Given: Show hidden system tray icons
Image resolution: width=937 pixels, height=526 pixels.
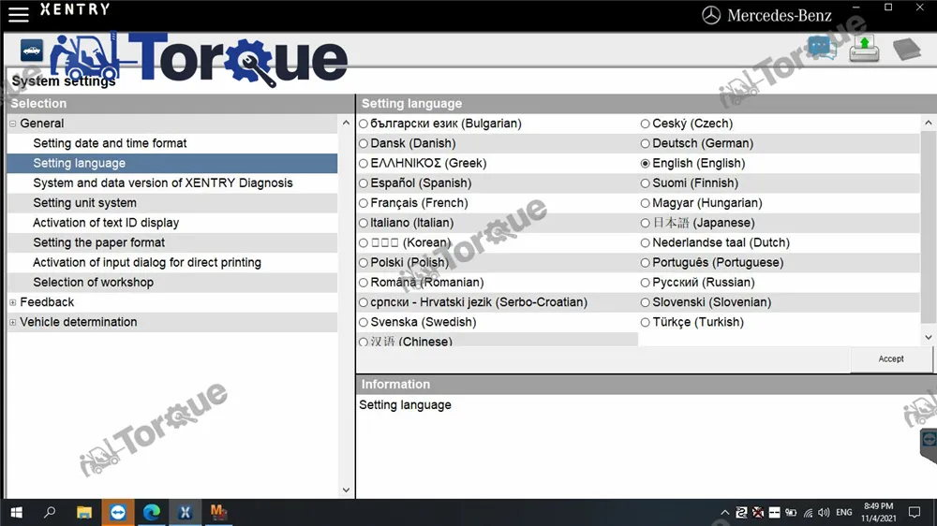Looking at the screenshot, I should click(725, 512).
